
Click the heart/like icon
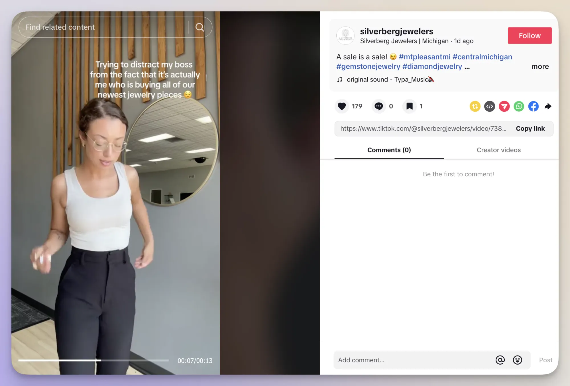342,106
